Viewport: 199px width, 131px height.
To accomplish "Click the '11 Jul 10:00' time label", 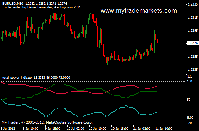I will [x=164, y=129].
